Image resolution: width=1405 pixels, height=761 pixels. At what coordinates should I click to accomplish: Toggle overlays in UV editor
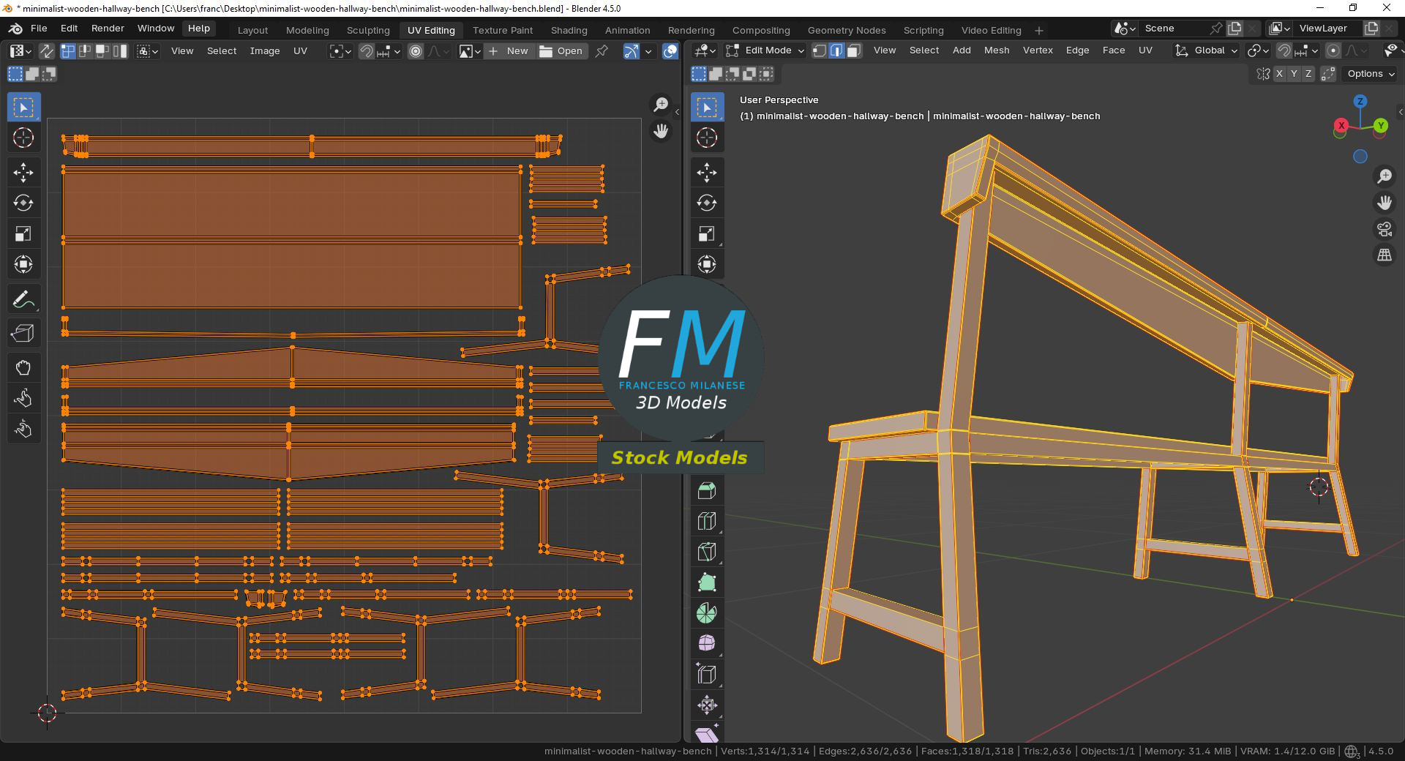[x=670, y=51]
